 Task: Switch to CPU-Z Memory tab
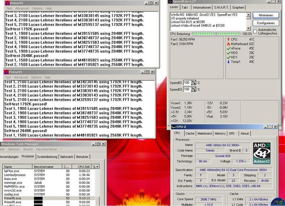click(x=220, y=133)
